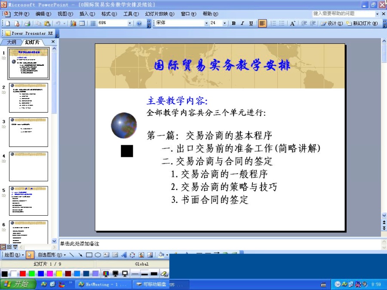This screenshot has width=387, height=290.
Task: Click the Erase All eraser icon
Action: pyautogui.click(x=164, y=274)
